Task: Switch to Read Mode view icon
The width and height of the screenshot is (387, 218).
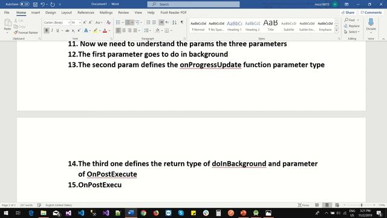Action: pos(317,205)
